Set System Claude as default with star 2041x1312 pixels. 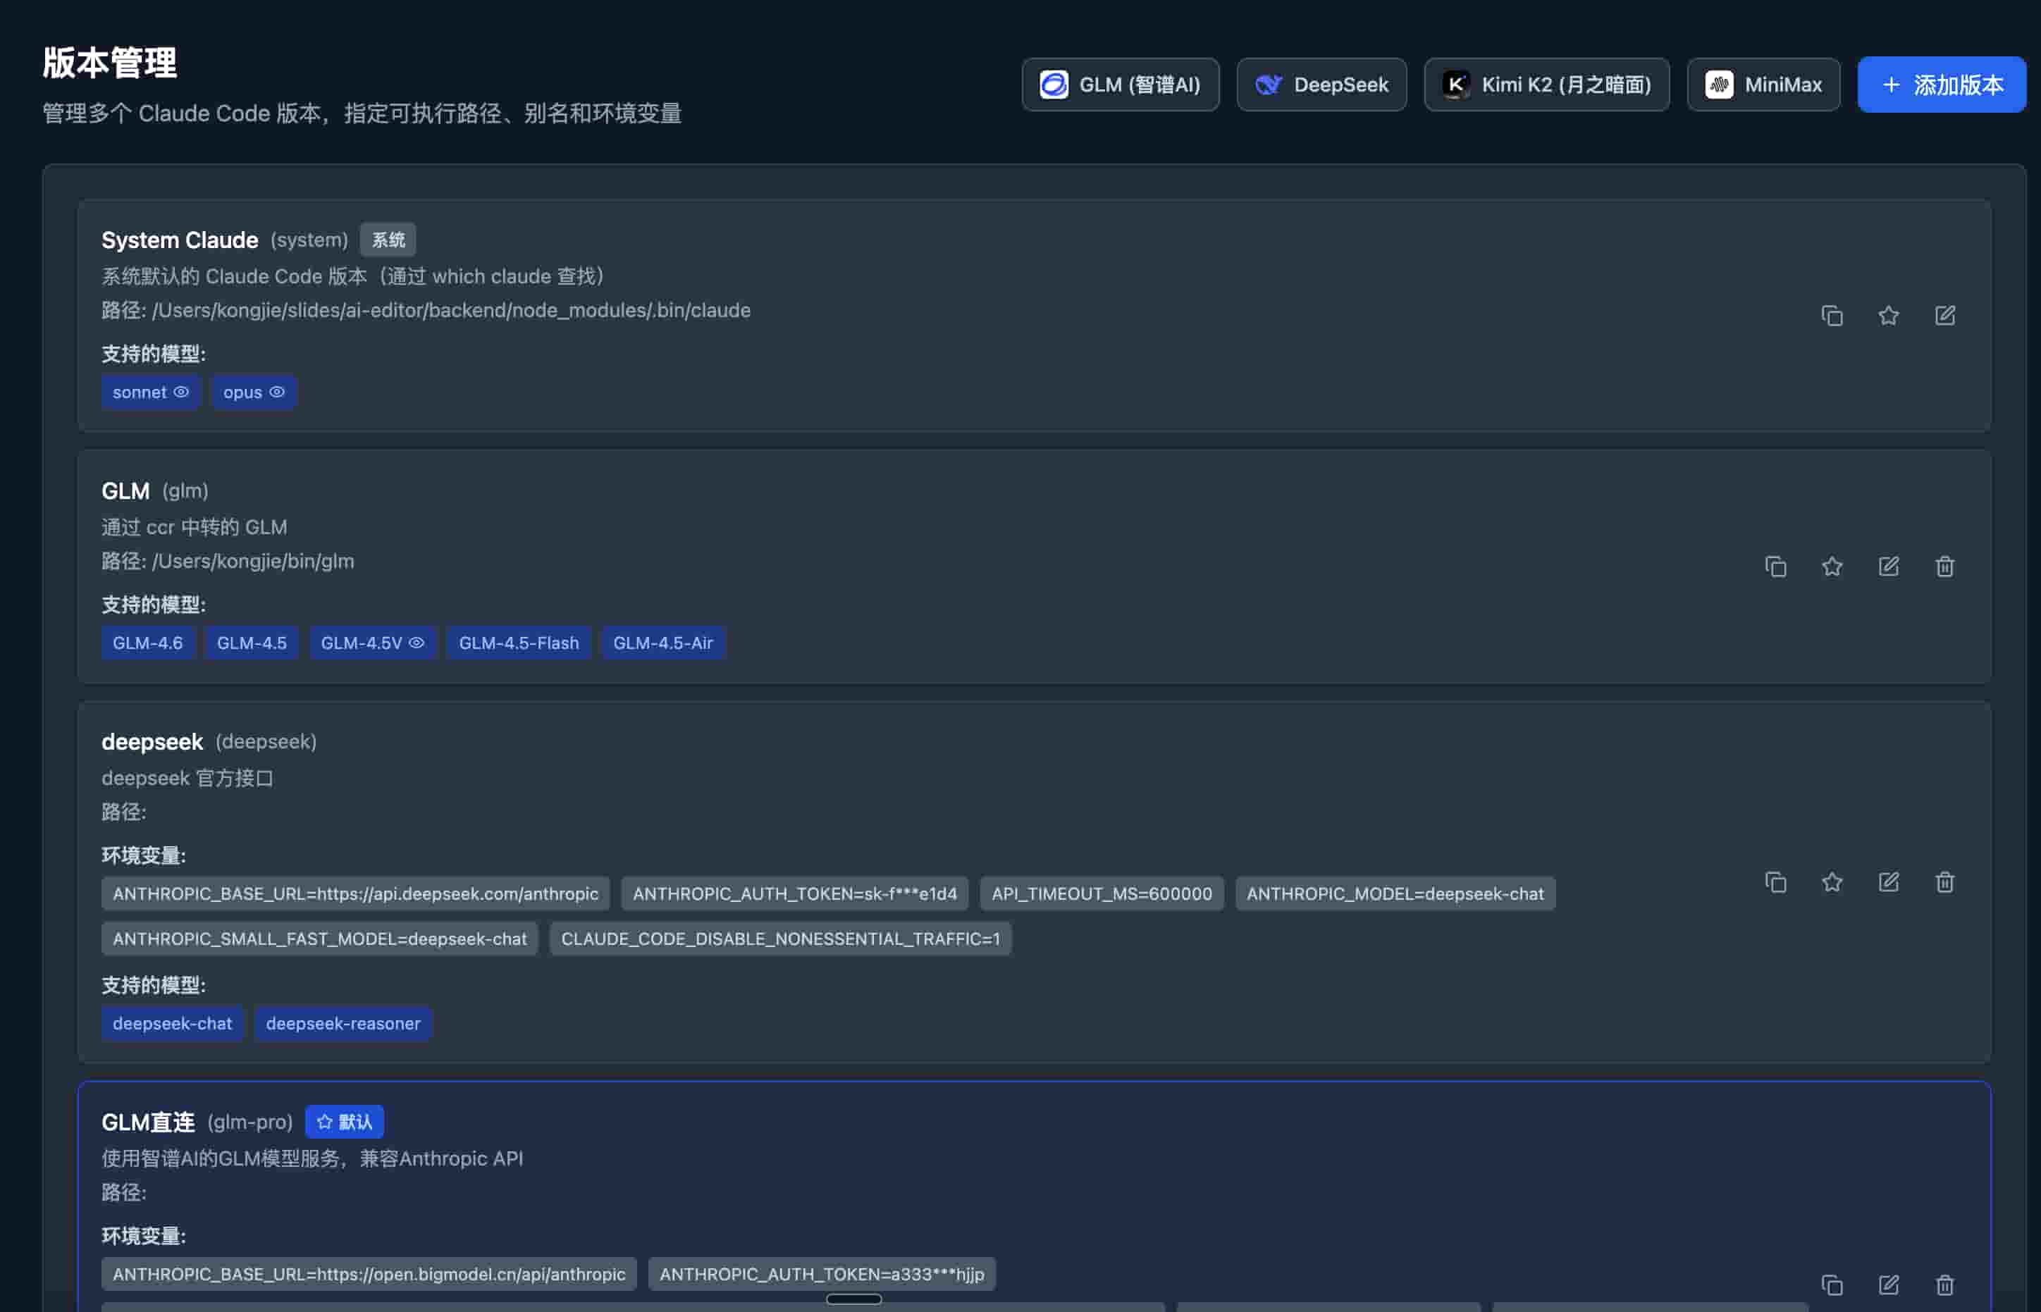[1887, 316]
